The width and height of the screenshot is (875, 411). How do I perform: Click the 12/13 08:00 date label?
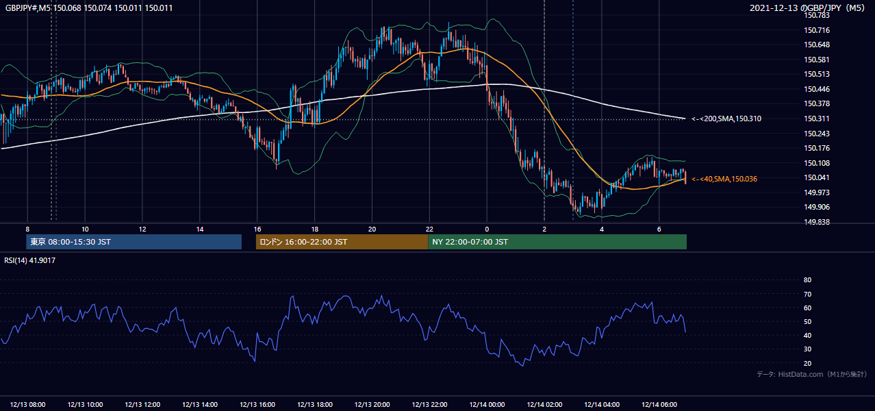[27, 404]
